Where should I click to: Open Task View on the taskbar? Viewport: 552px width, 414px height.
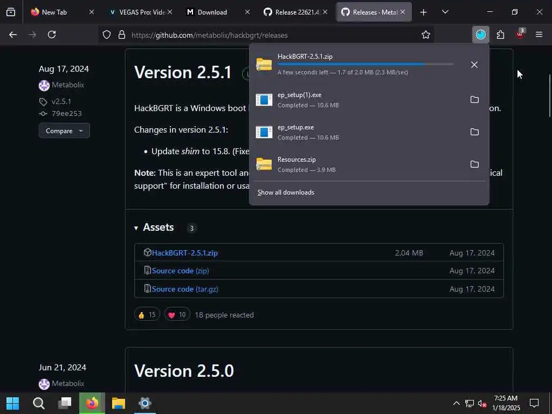[65, 403]
